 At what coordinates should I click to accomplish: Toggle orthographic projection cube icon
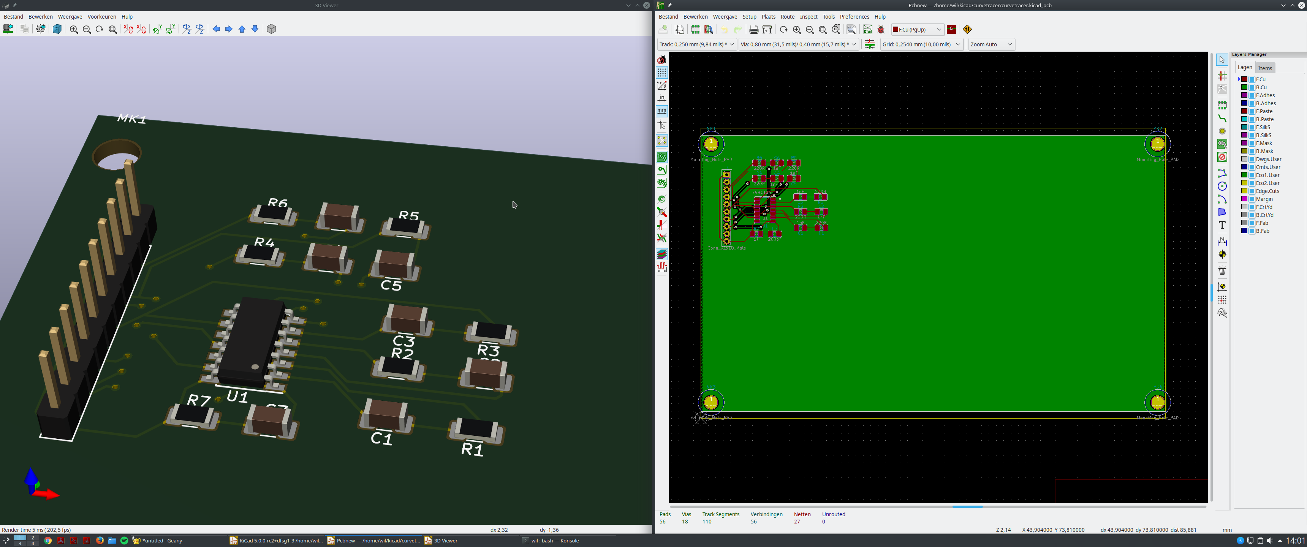point(271,29)
